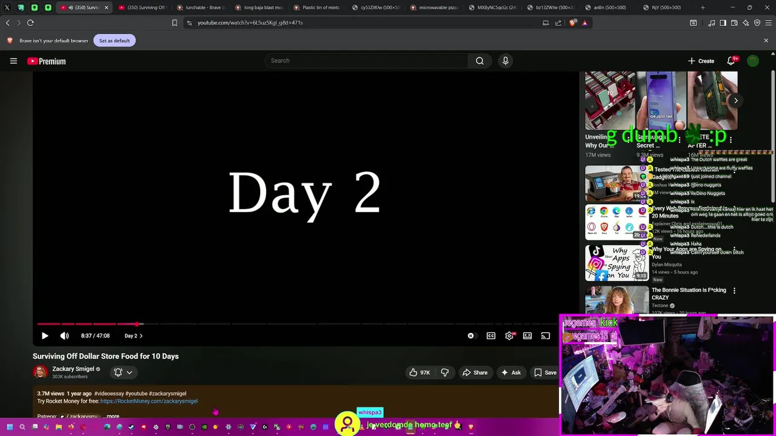Open Brave Leo AI sparkle icon
The image size is (776, 436).
coord(746,22)
